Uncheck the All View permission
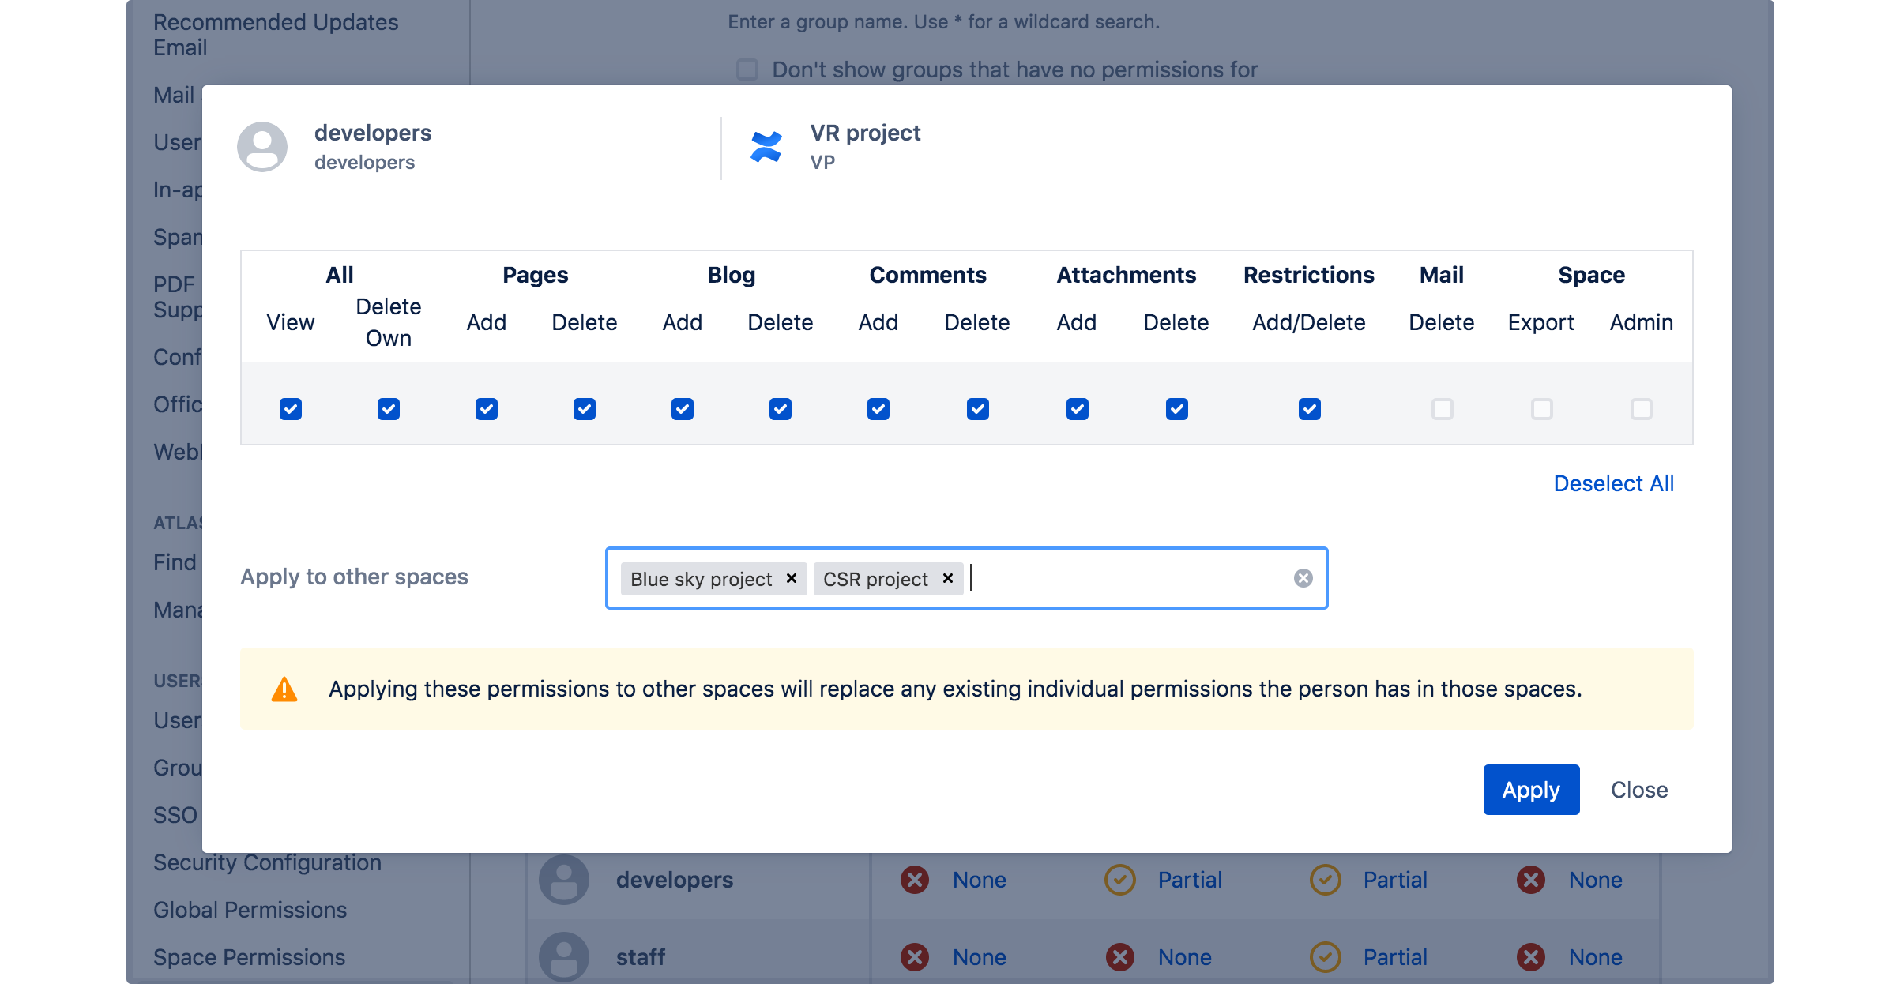The height and width of the screenshot is (984, 1896). [291, 409]
